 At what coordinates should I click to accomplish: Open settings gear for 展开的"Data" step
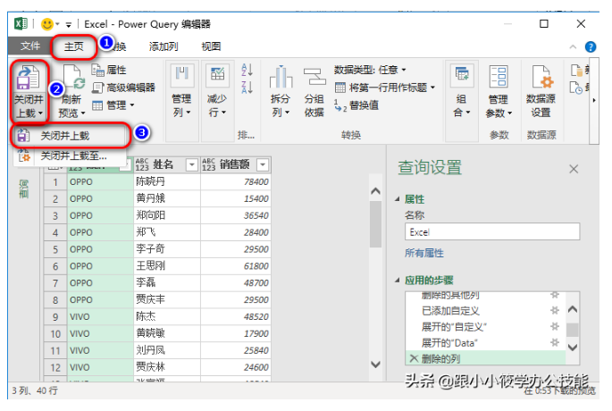(555, 343)
